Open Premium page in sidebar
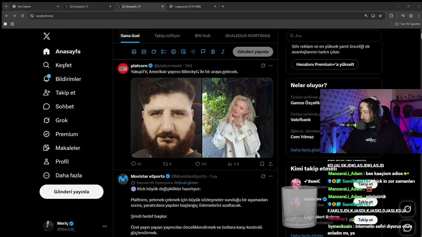Screen dimensions: 422x237 61,134
